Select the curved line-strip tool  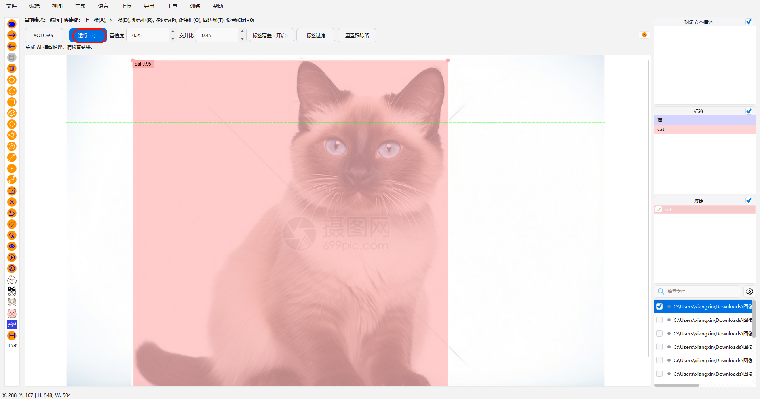[x=12, y=180]
